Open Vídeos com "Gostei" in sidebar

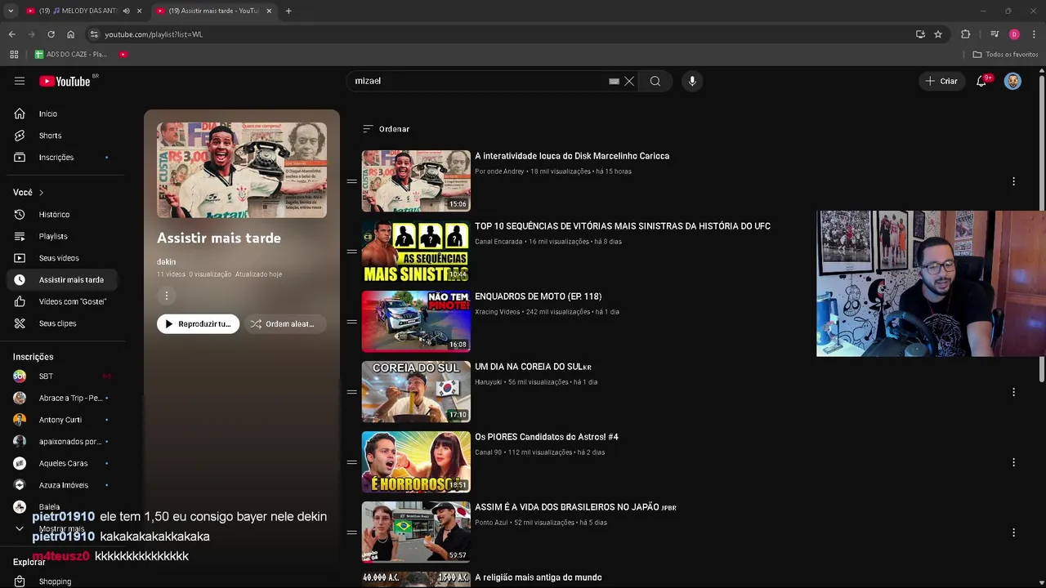(x=63, y=301)
